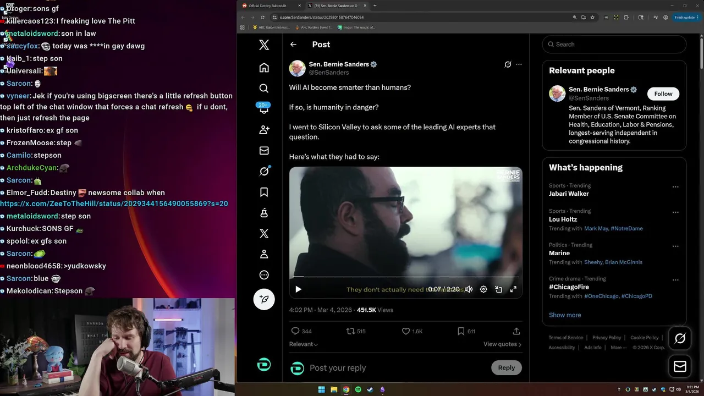The height and width of the screenshot is (396, 704).
Task: Open Lou Holtz trend options menu
Action: click(x=675, y=212)
